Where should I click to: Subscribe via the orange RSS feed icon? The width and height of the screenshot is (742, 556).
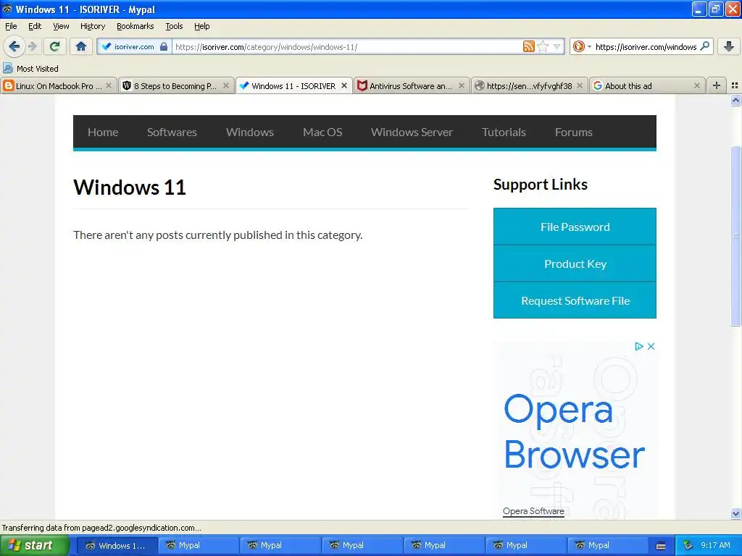(x=528, y=46)
